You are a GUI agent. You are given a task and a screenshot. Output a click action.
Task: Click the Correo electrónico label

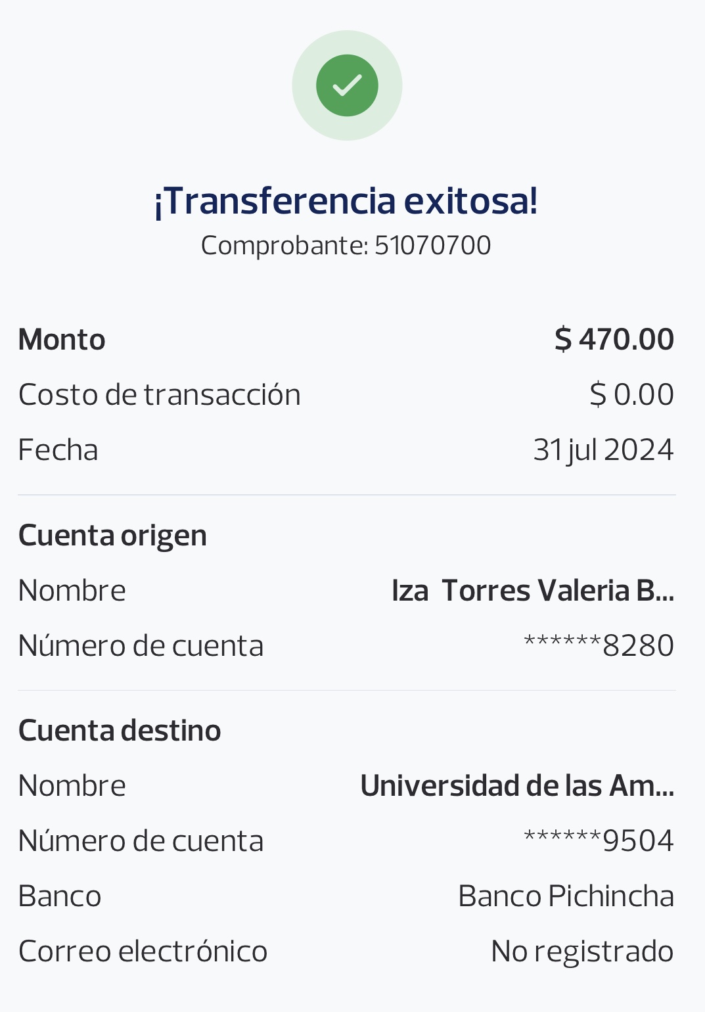pos(143,952)
